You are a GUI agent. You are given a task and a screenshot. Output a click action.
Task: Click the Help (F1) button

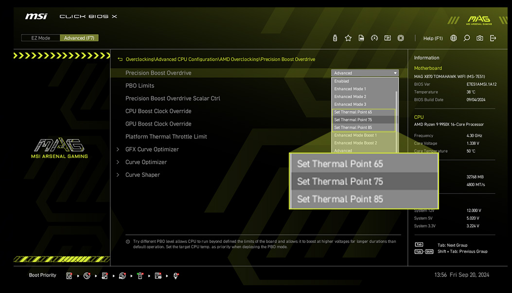tap(433, 38)
